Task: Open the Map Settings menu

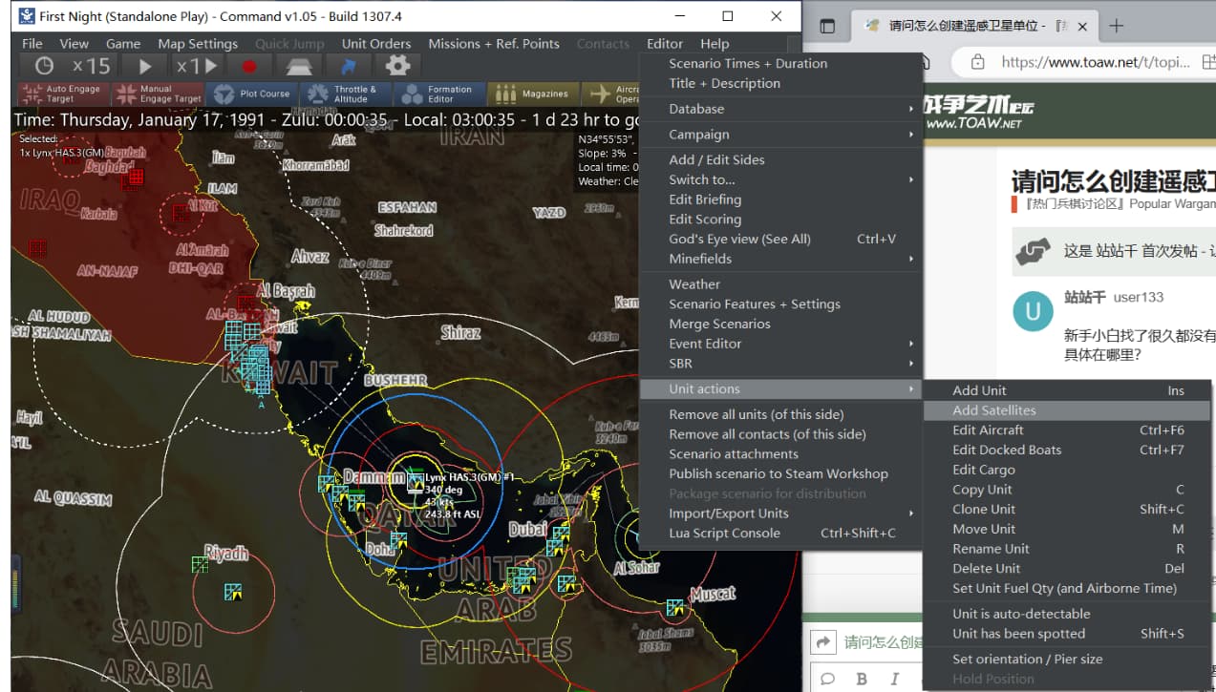Action: (198, 43)
